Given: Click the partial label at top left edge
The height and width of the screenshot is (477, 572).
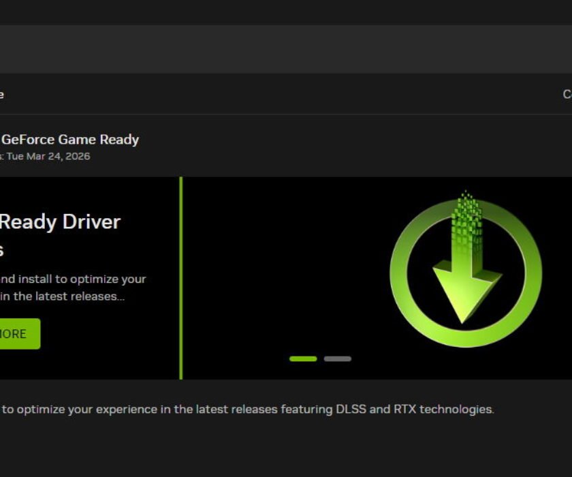Looking at the screenshot, I should 3,95.
